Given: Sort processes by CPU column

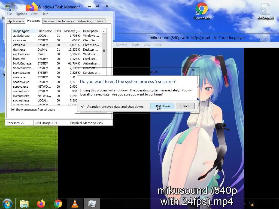Looking at the screenshot, I should pos(58,31).
